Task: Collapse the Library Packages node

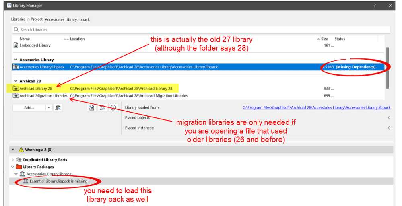Action: (x=12, y=167)
